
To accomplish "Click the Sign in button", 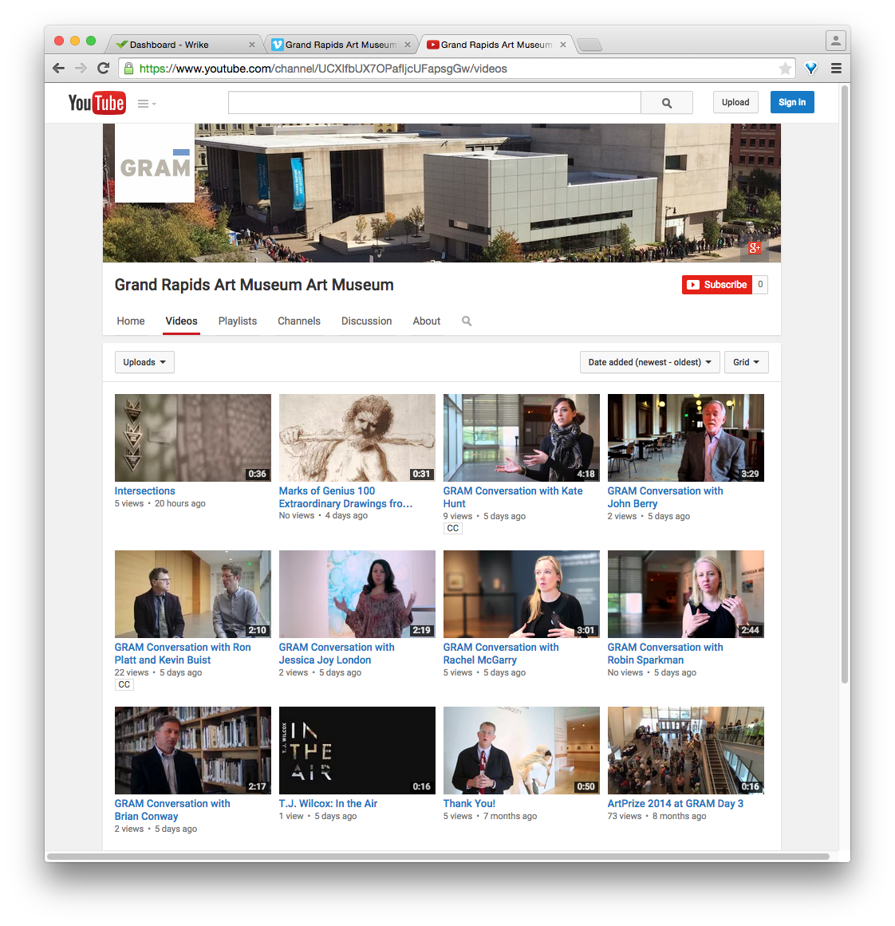I will (x=792, y=102).
